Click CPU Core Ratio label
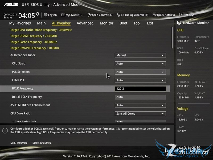The width and height of the screenshot is (213, 160). 21,113
